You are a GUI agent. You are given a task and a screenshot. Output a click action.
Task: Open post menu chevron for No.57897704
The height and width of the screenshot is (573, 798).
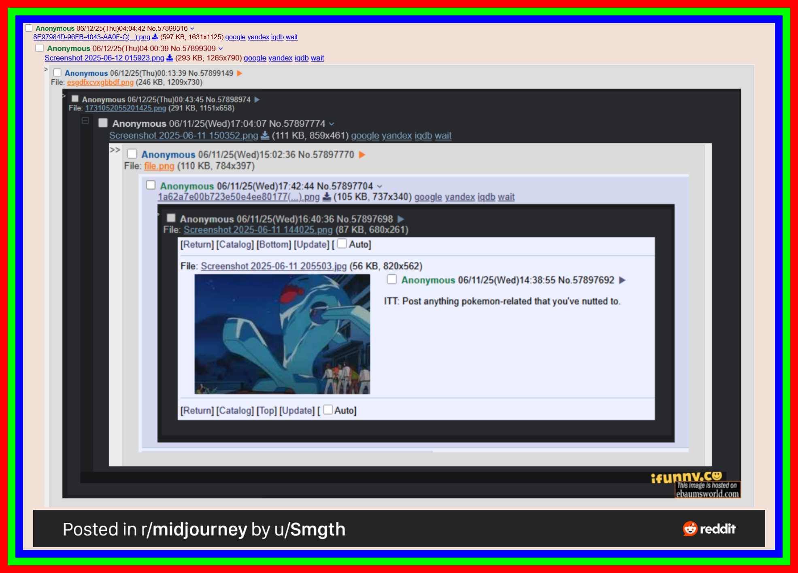click(x=380, y=186)
